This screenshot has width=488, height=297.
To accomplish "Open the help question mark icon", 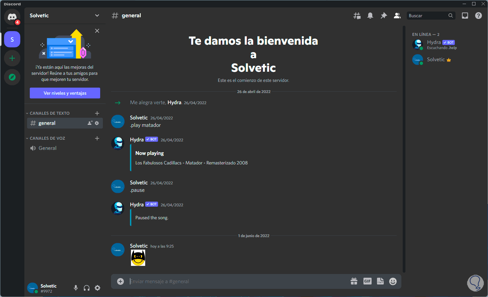I will click(x=479, y=16).
